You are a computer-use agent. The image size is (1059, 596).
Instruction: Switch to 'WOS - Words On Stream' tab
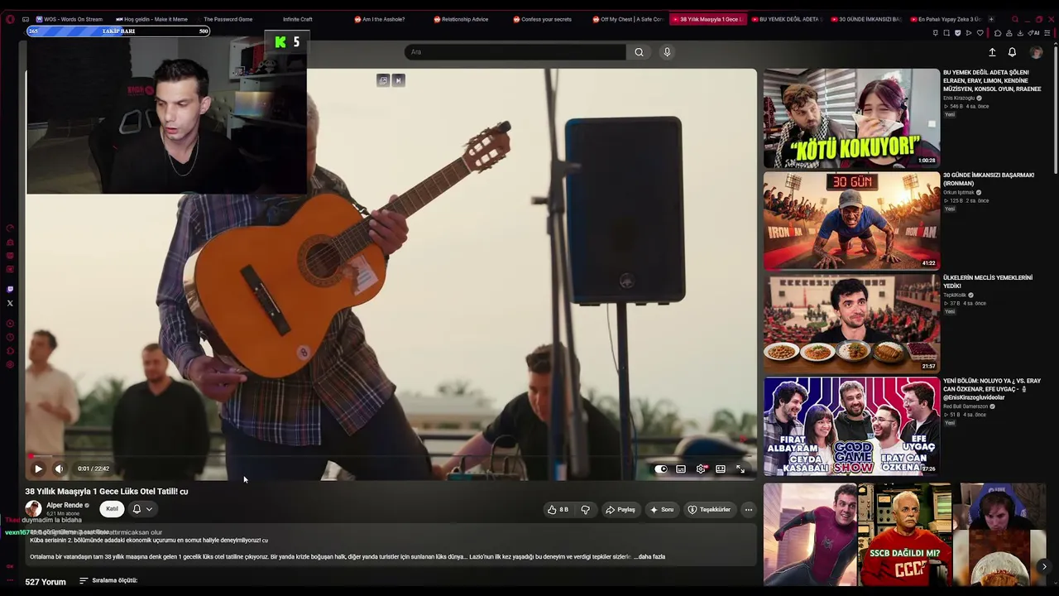pyautogui.click(x=69, y=19)
